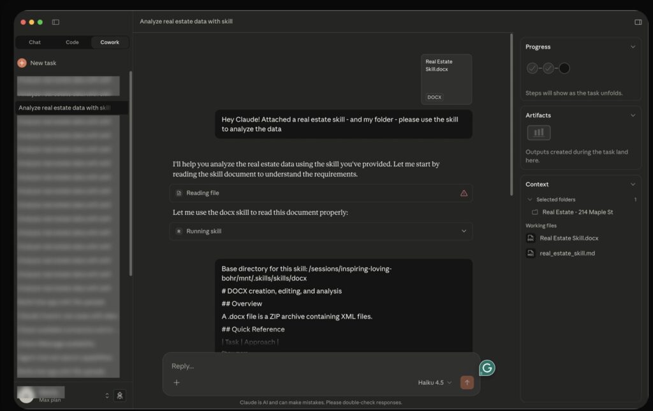653x411 pixels.
Task: Click the attach plus icon in reply box
Action: tap(177, 382)
